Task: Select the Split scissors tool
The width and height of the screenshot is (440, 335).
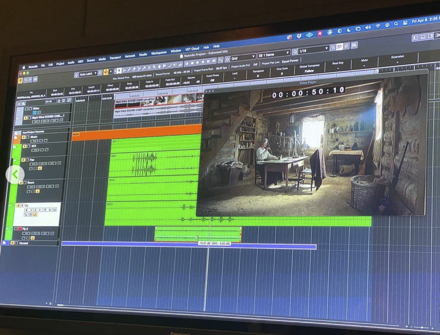Action: tap(139, 69)
